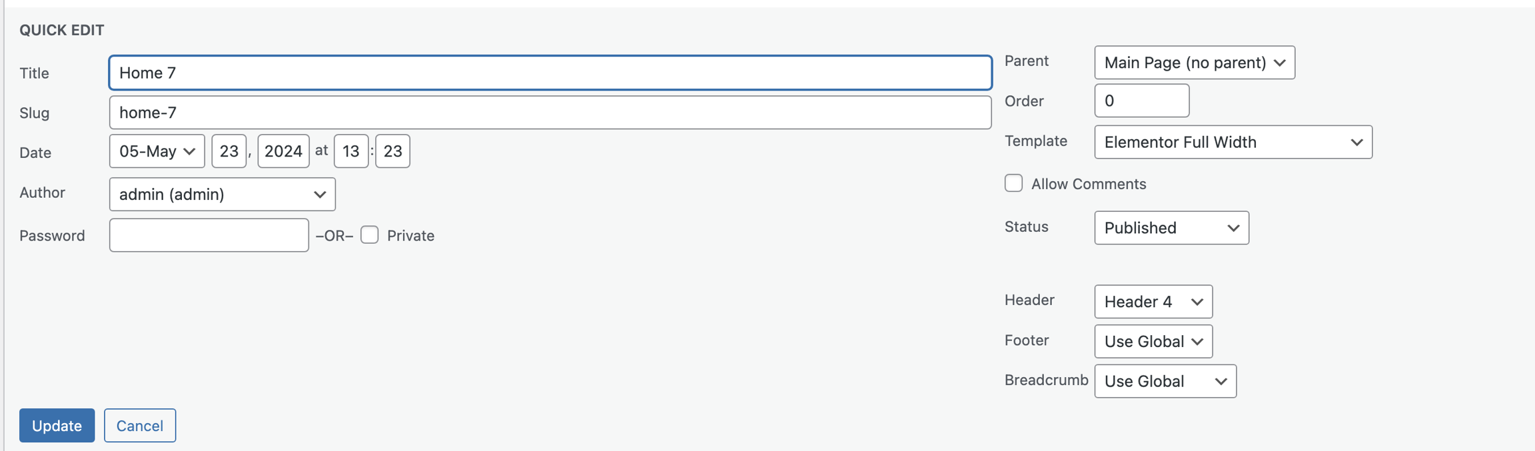Screen dimensions: 1535x451
Task: Expand the Template dropdown
Action: [x=1233, y=142]
